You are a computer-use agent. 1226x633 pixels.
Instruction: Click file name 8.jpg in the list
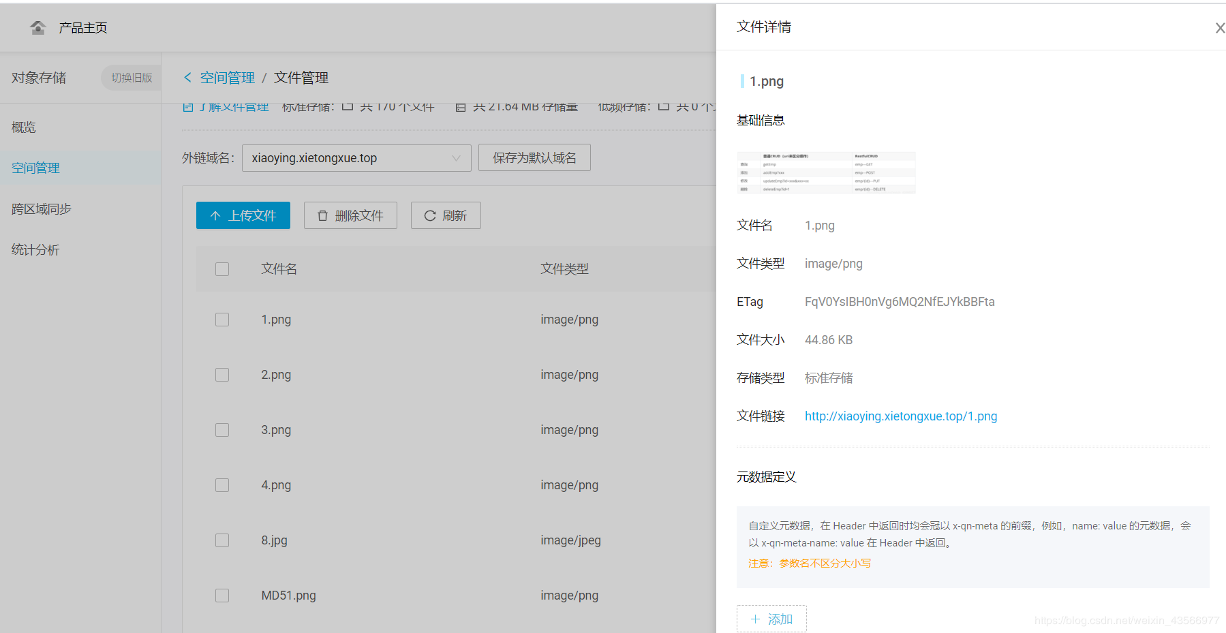click(x=274, y=540)
